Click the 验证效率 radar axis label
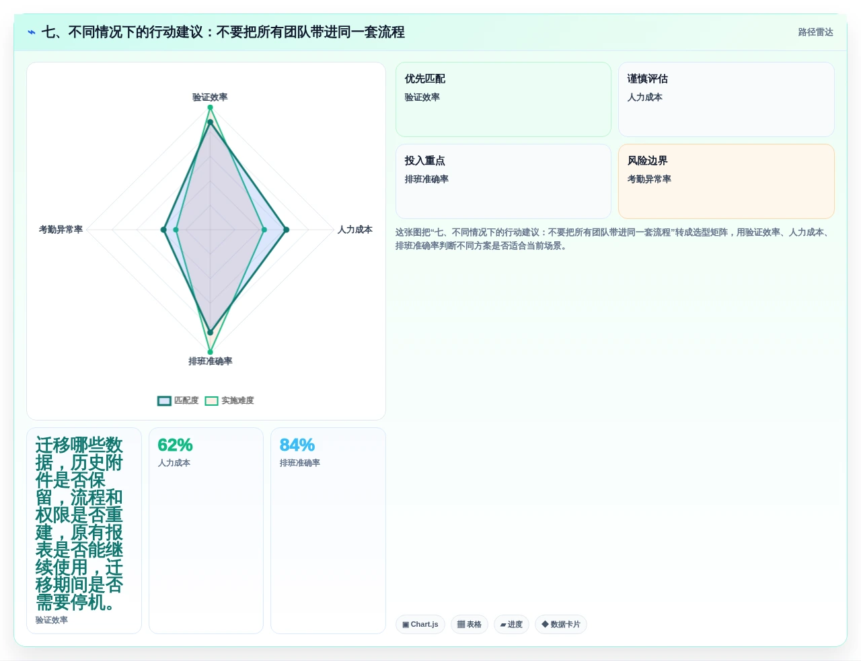The height and width of the screenshot is (661, 861). [x=210, y=97]
